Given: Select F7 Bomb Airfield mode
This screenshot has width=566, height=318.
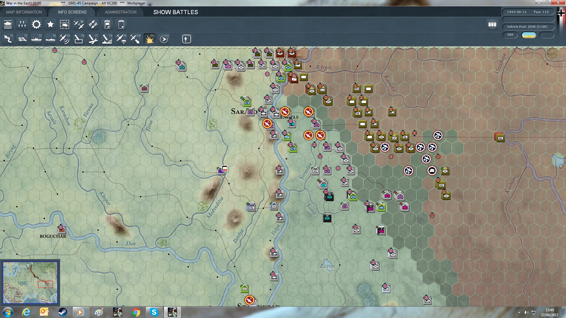Looking at the screenshot, I should tap(93, 39).
